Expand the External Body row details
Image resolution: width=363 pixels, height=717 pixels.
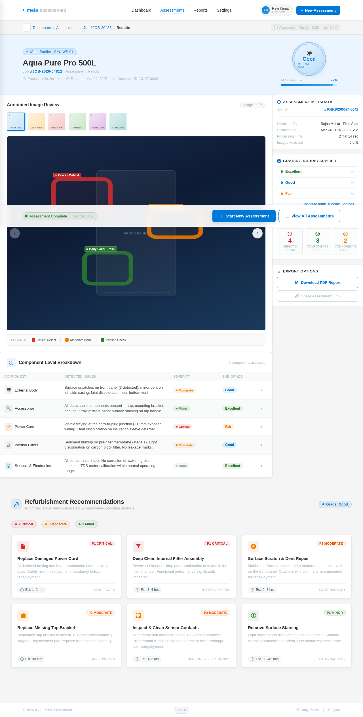(261, 390)
